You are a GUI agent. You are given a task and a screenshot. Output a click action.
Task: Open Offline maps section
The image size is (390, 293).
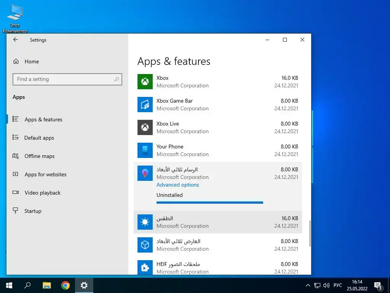(39, 156)
